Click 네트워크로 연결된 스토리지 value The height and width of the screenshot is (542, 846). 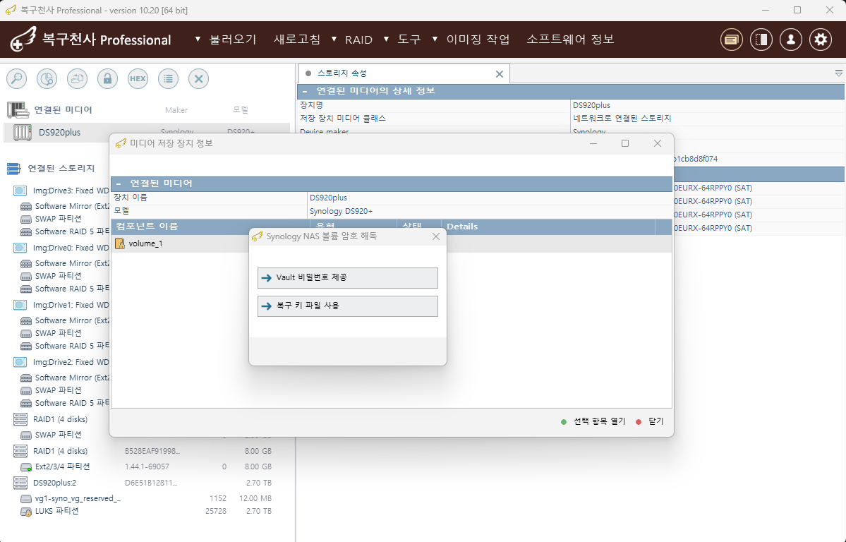pos(622,119)
